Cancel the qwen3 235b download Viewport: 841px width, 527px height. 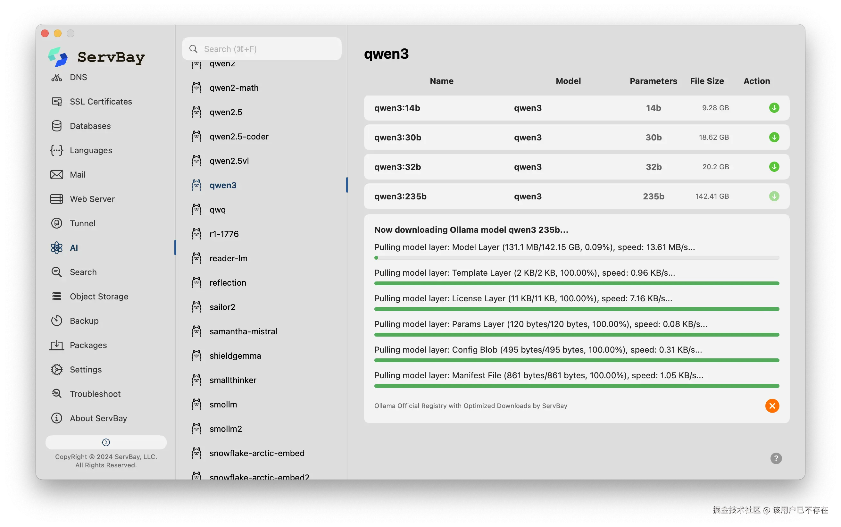pyautogui.click(x=772, y=406)
